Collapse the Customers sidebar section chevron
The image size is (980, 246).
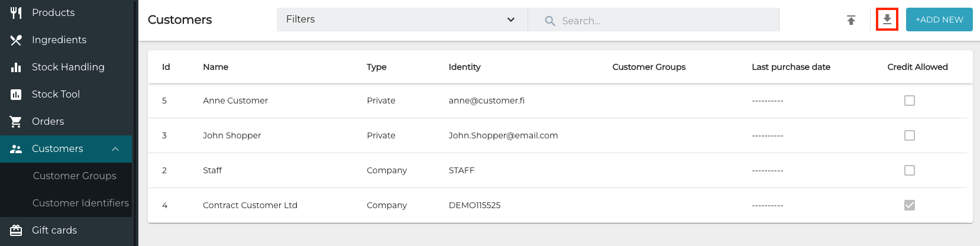[x=115, y=148]
